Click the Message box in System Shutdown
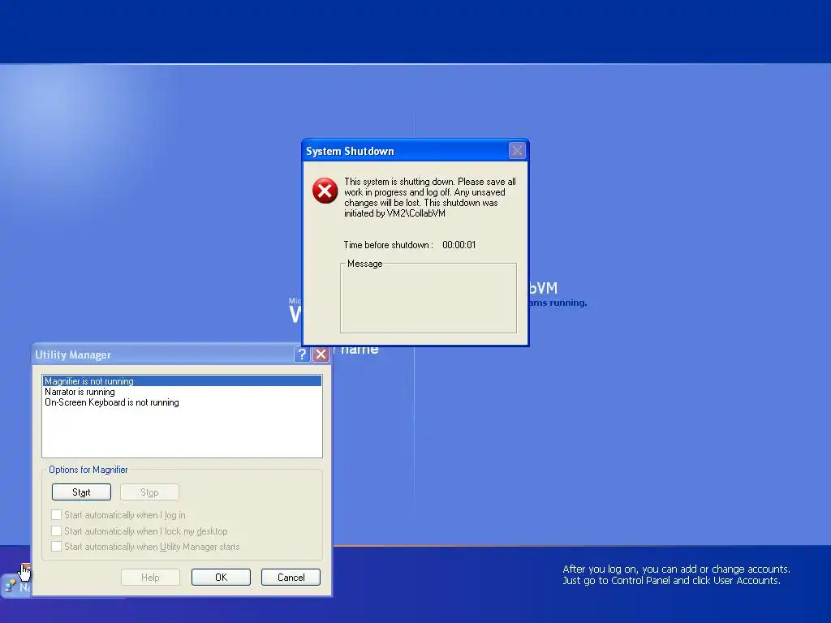The width and height of the screenshot is (831, 623). 428,299
